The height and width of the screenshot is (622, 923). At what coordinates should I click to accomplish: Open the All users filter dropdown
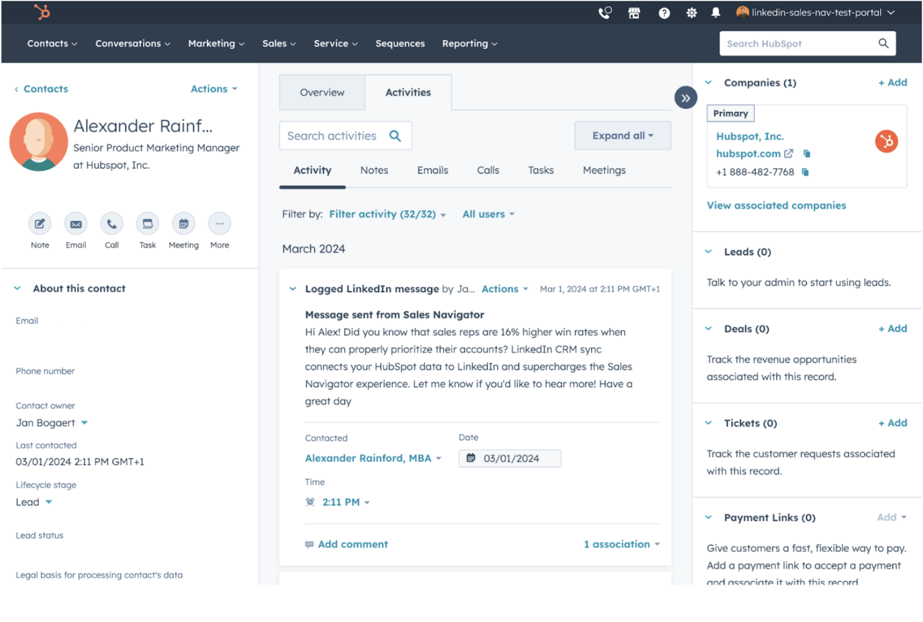click(488, 214)
